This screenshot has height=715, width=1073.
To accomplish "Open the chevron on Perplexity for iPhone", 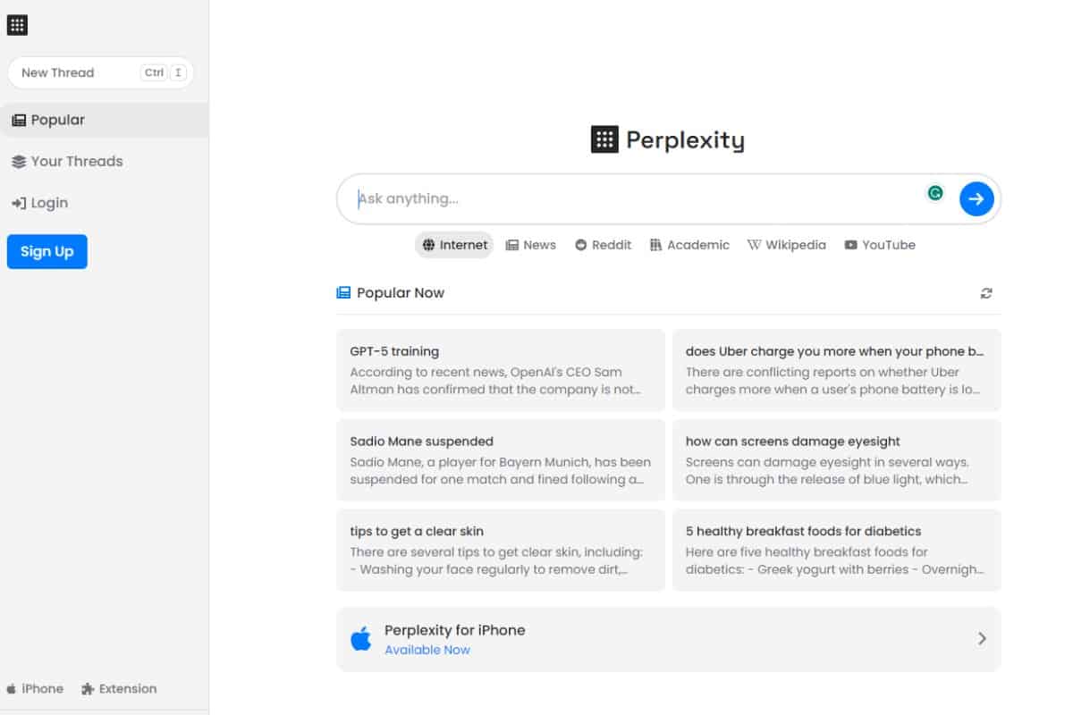I will coord(982,639).
